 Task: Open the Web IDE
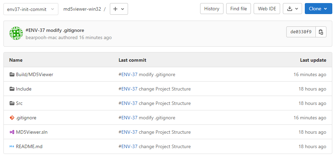[267, 9]
